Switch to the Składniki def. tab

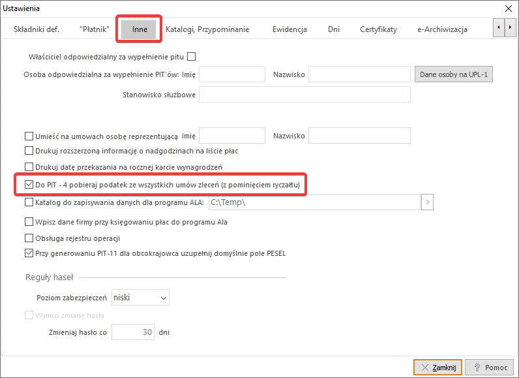37,29
